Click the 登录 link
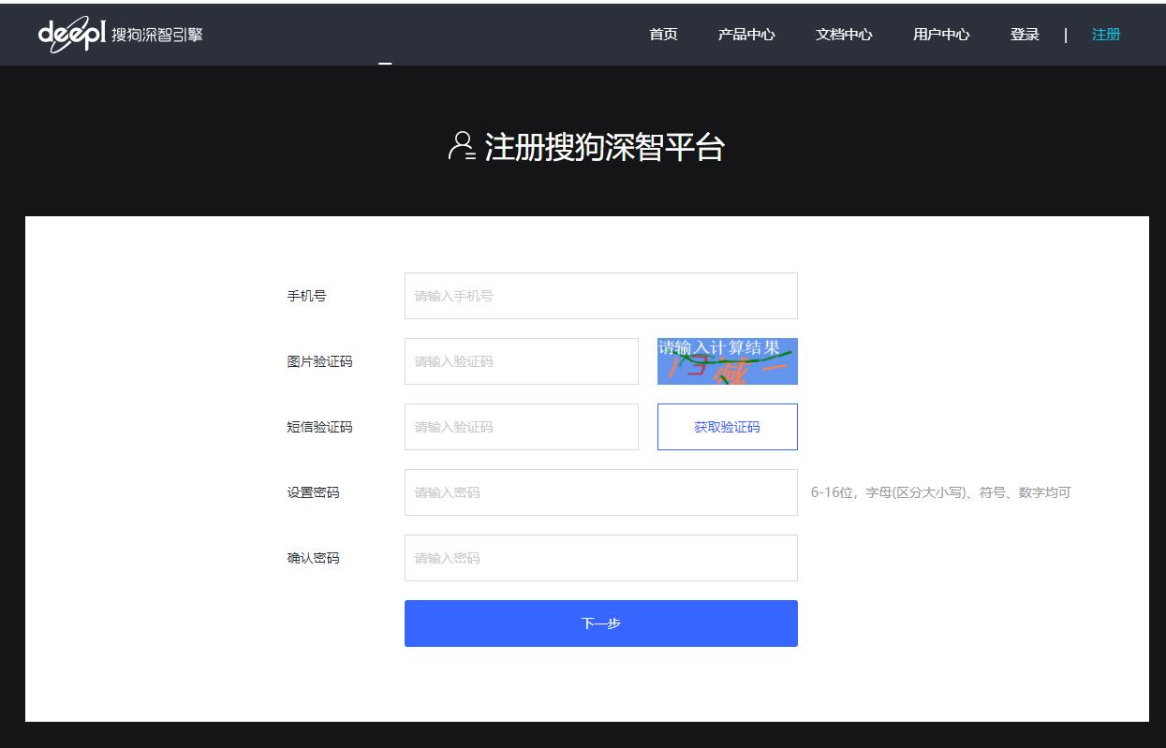The image size is (1166, 748). (1025, 35)
